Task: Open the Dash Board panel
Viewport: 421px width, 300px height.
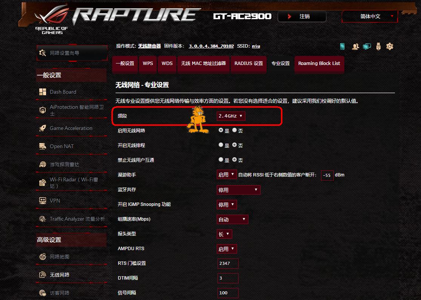Action: click(x=63, y=91)
